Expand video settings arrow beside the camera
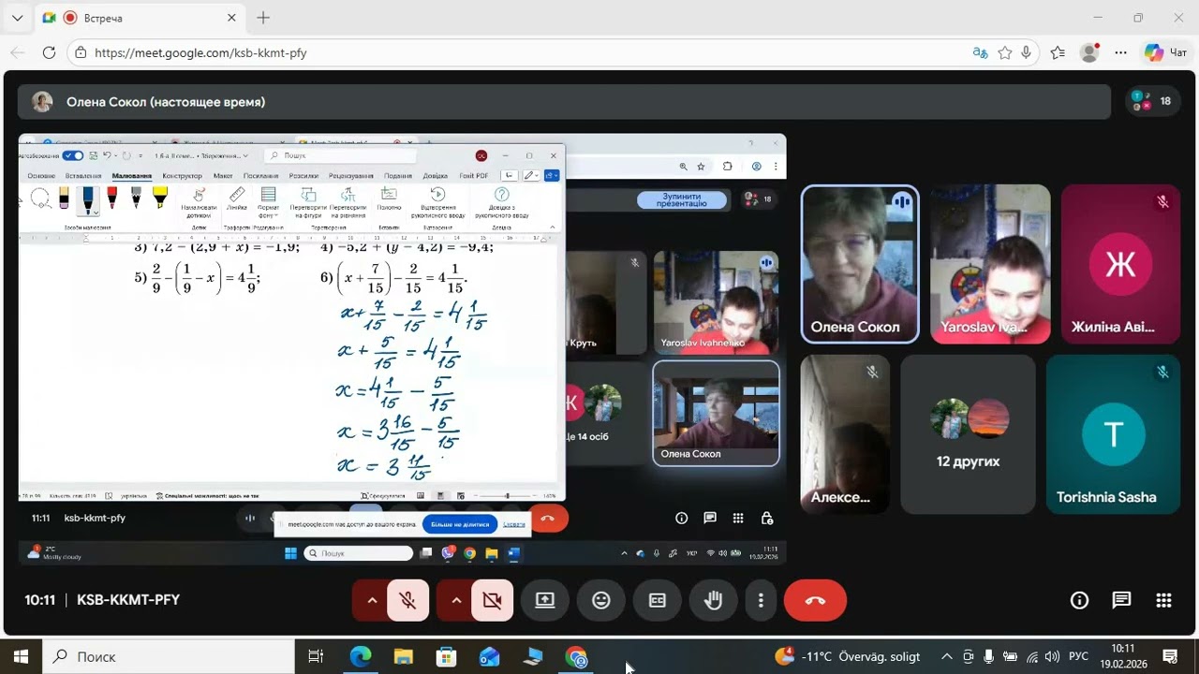Viewport: 1199px width, 674px height. tap(455, 600)
